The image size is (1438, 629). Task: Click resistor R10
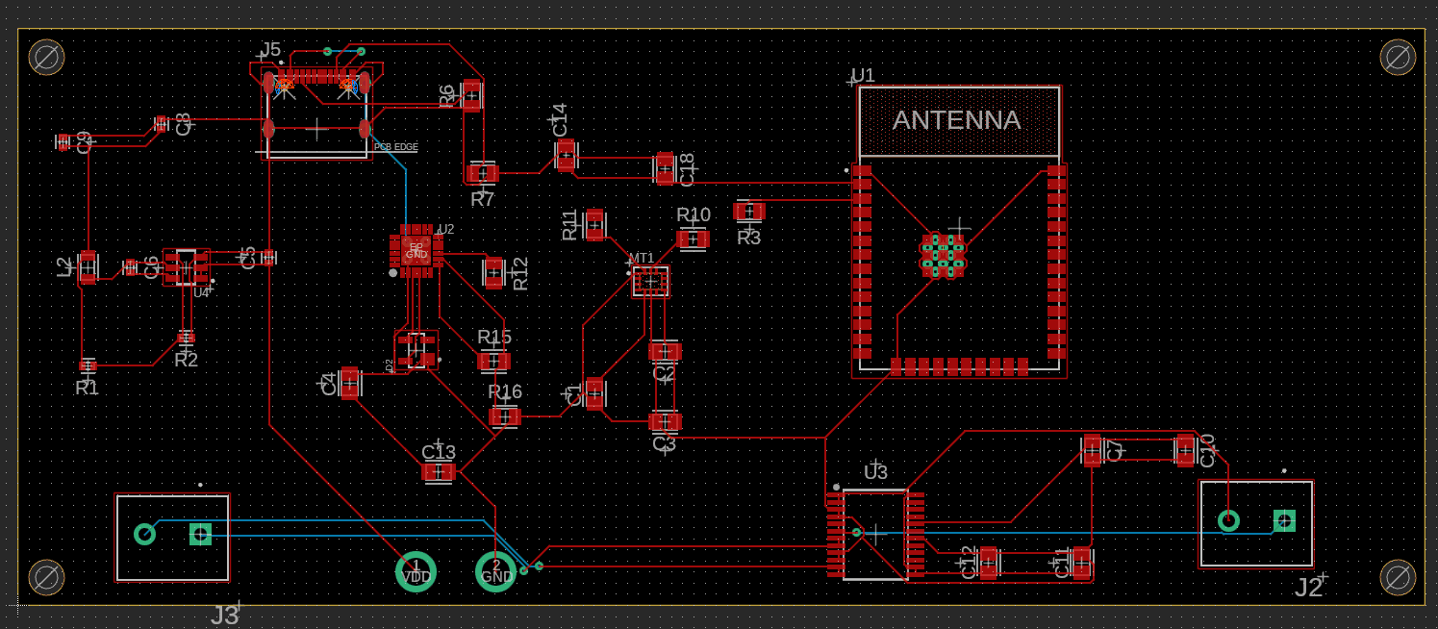[694, 237]
